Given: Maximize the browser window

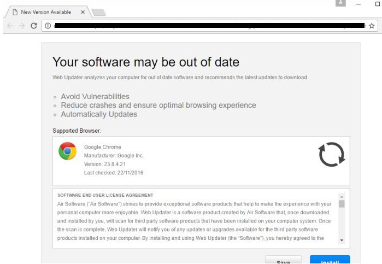Looking at the screenshot, I should (377, 4).
